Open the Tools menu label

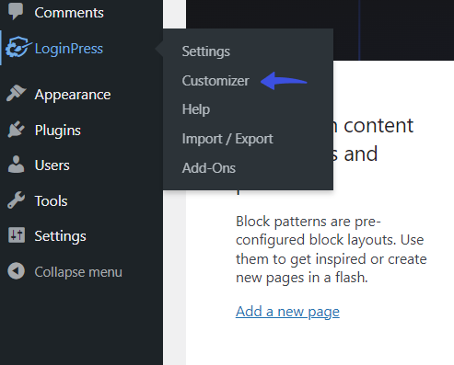(x=51, y=201)
